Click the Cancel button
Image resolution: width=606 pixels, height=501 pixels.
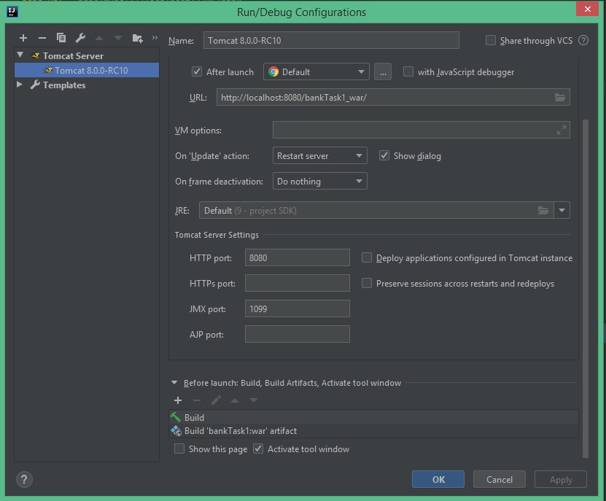tap(500, 479)
